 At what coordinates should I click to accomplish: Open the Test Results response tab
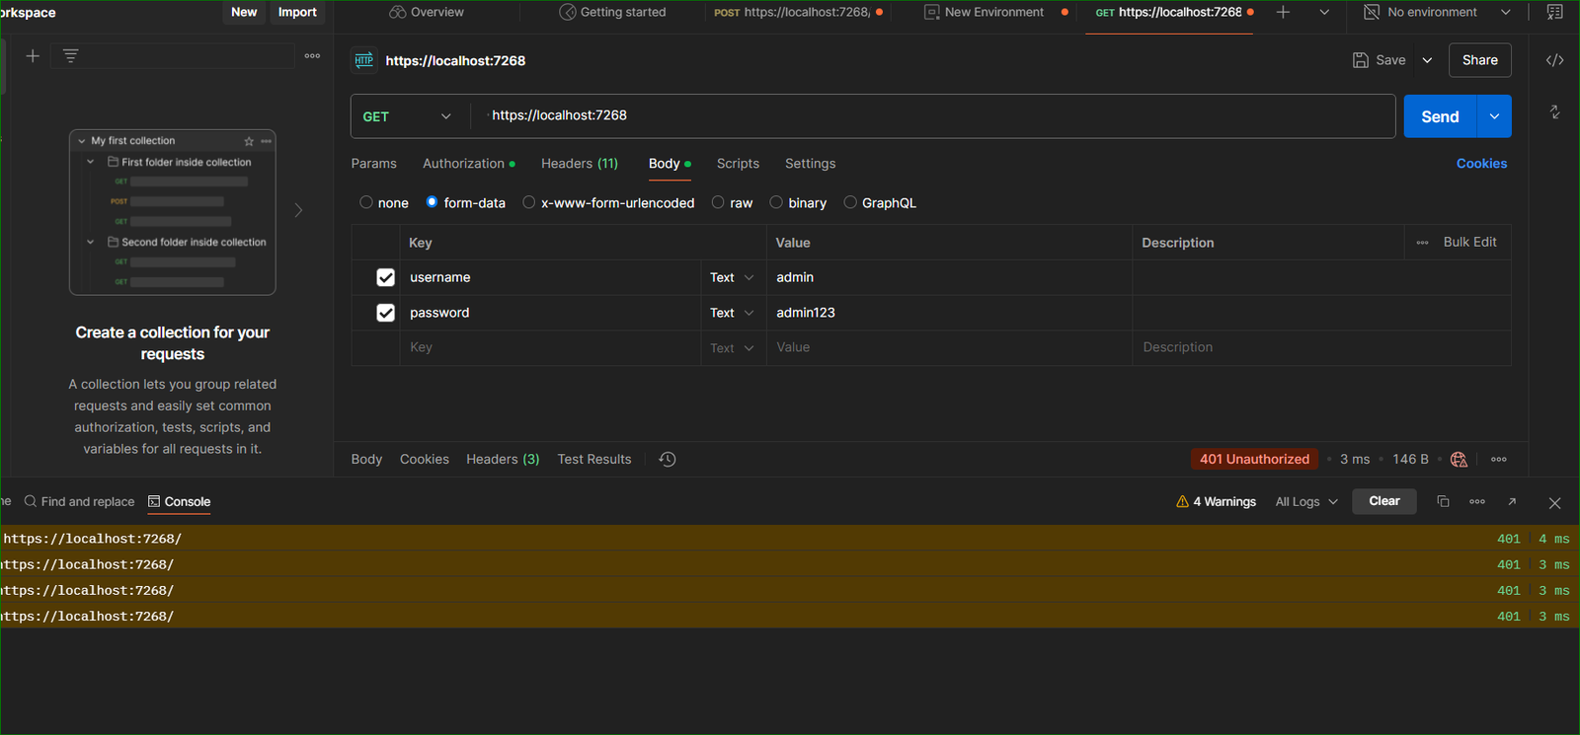pyautogui.click(x=593, y=459)
